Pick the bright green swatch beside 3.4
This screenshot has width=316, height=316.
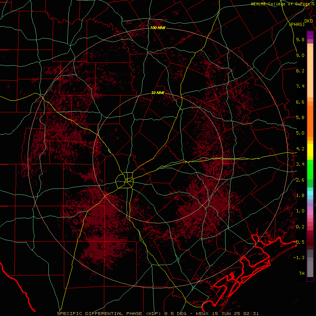tap(310, 169)
